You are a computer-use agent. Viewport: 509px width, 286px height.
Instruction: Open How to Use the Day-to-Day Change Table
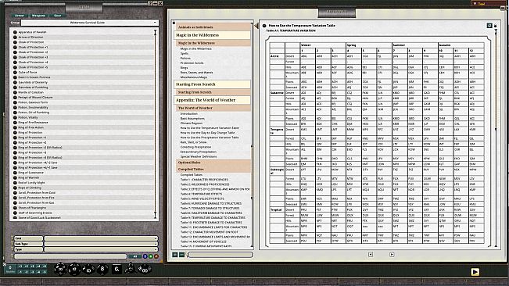pyautogui.click(x=207, y=133)
